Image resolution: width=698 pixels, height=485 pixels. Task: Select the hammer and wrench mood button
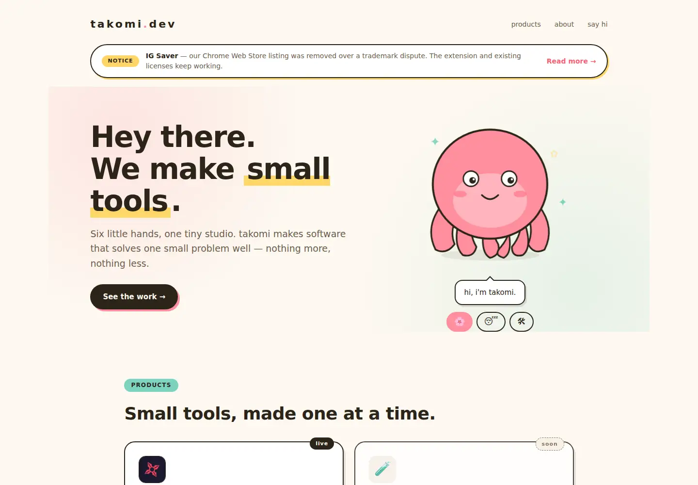522,322
